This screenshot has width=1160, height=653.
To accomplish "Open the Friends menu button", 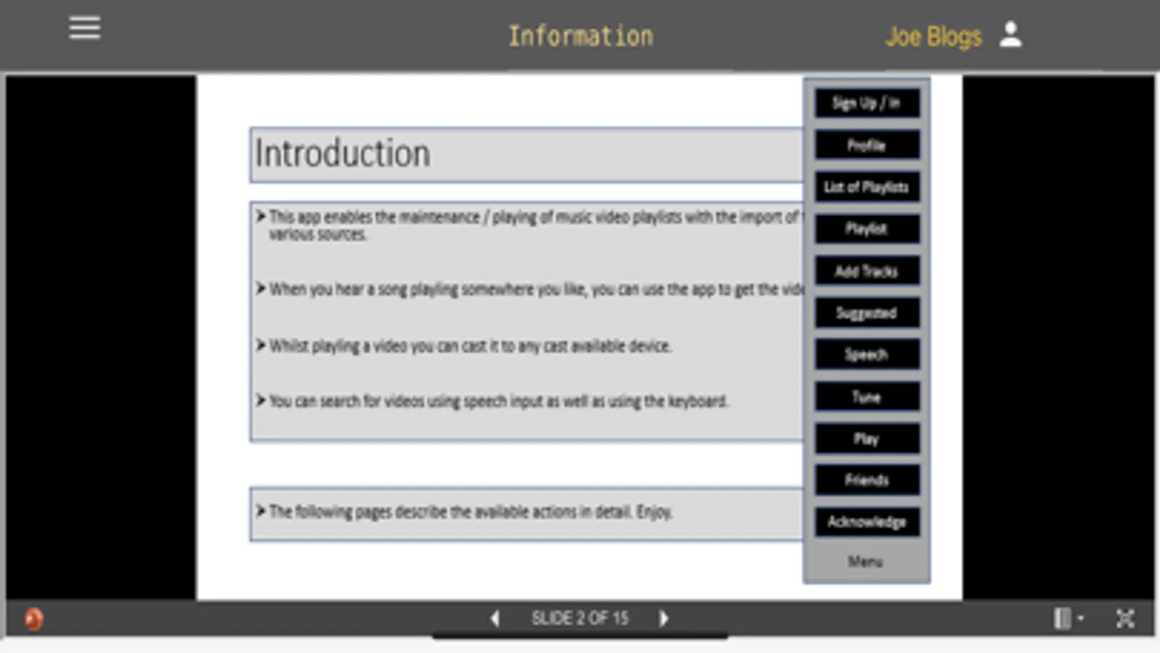I will click(867, 480).
